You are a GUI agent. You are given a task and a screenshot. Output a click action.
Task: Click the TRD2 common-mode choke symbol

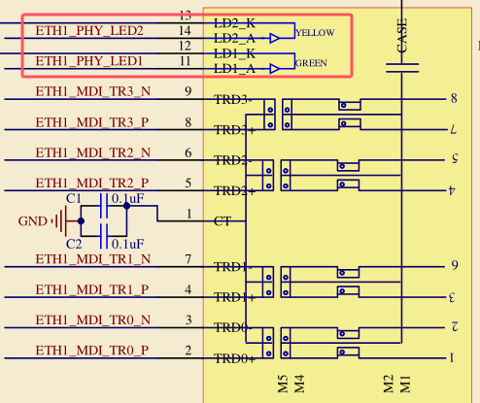pyautogui.click(x=348, y=176)
